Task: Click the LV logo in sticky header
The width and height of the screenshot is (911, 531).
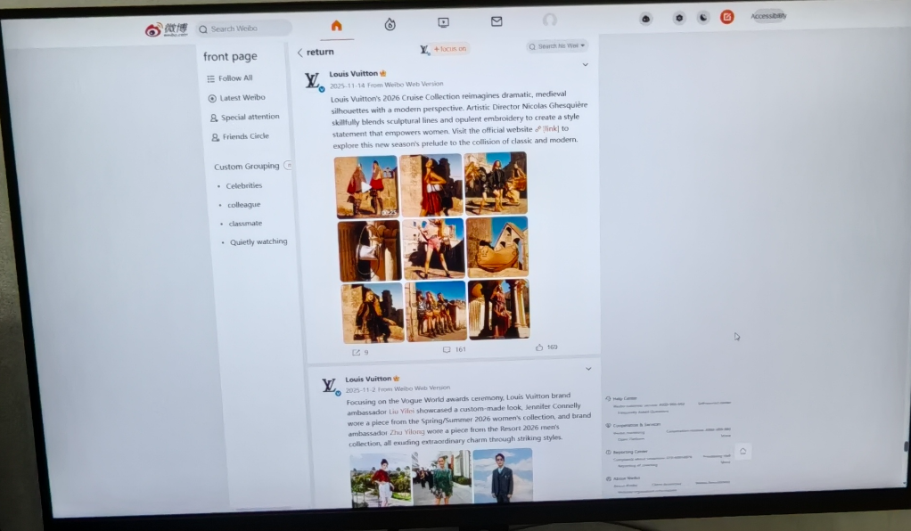Action: [x=424, y=50]
